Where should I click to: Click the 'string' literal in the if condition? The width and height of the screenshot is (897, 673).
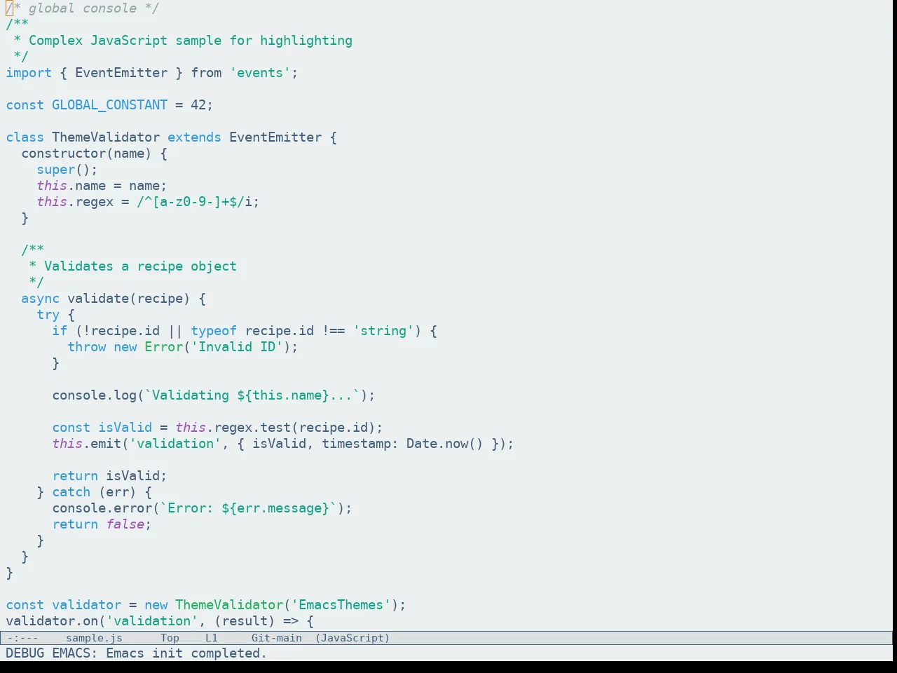(383, 331)
